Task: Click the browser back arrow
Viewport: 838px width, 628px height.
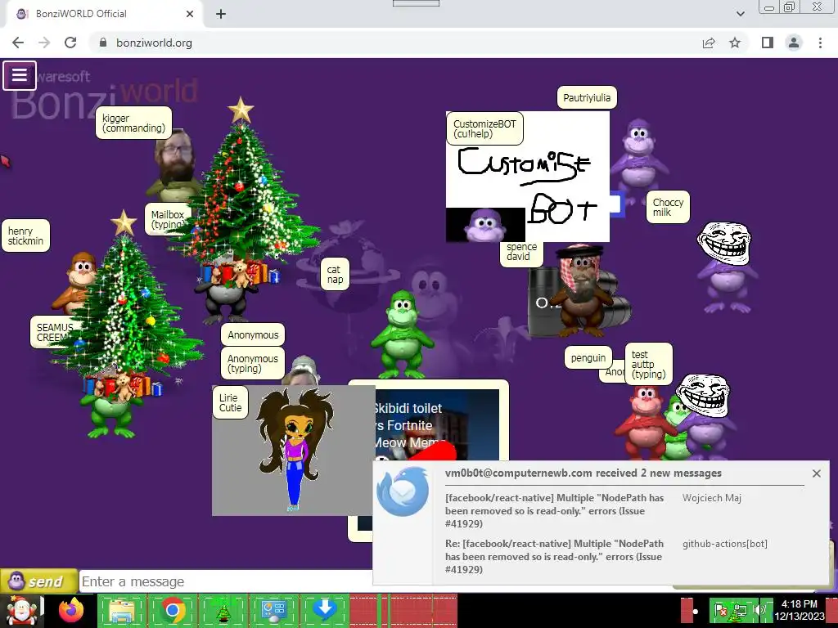Action: click(x=18, y=43)
